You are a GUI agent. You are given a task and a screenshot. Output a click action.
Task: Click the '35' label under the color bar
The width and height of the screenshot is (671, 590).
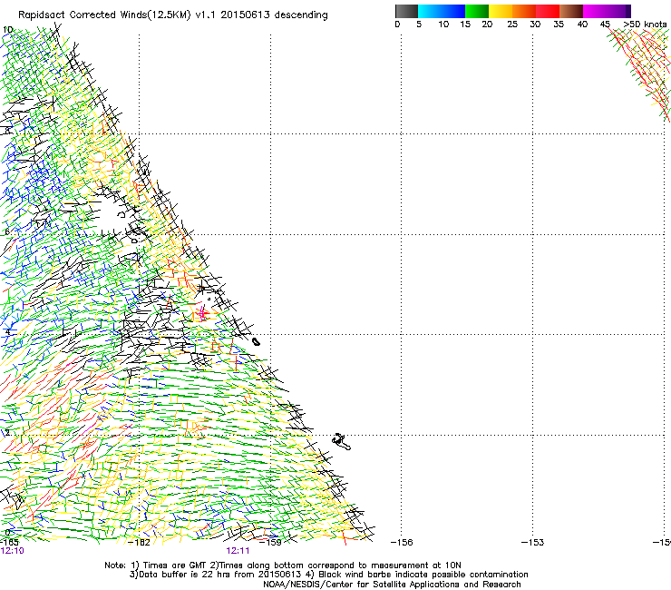pos(559,24)
